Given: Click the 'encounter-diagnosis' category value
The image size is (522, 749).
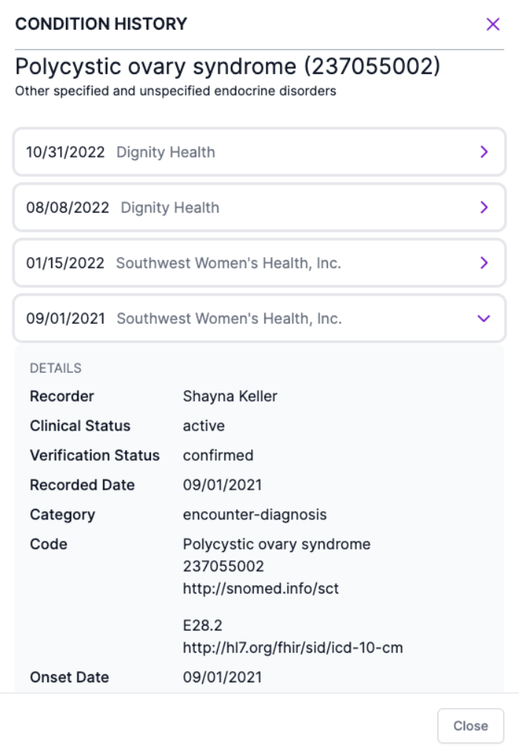Looking at the screenshot, I should (255, 515).
